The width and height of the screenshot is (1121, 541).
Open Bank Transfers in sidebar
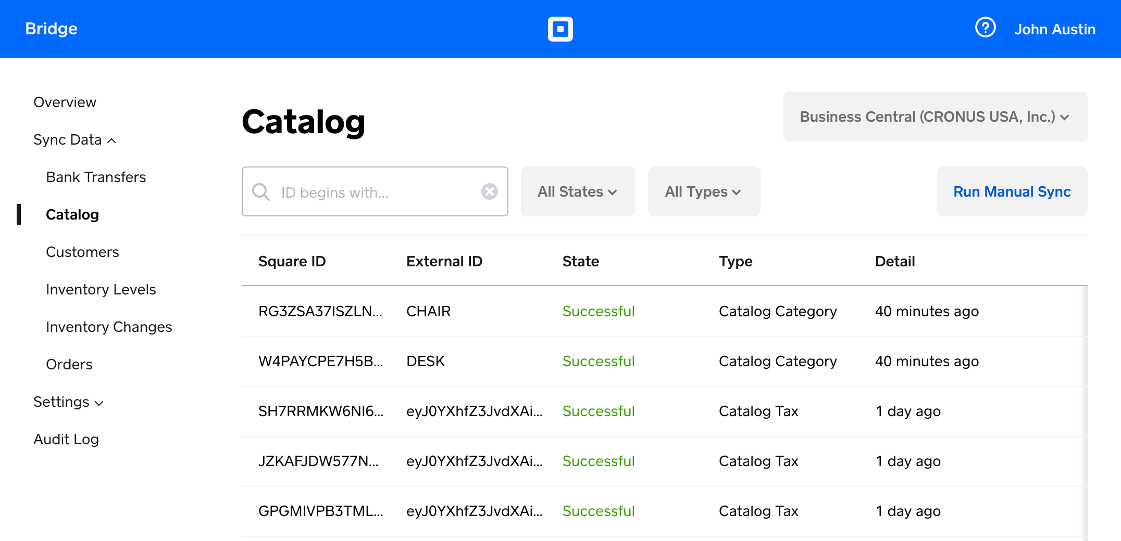coord(96,177)
